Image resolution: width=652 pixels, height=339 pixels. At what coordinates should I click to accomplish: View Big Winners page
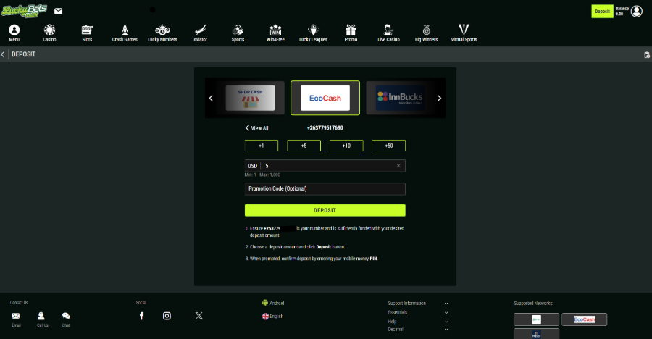click(x=426, y=33)
